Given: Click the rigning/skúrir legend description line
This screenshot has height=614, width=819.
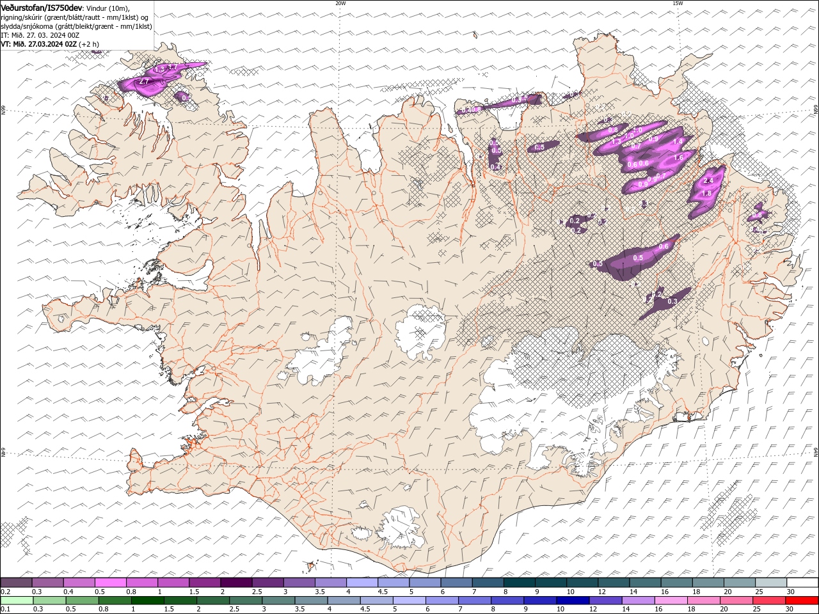Looking at the screenshot, I should (x=75, y=17).
